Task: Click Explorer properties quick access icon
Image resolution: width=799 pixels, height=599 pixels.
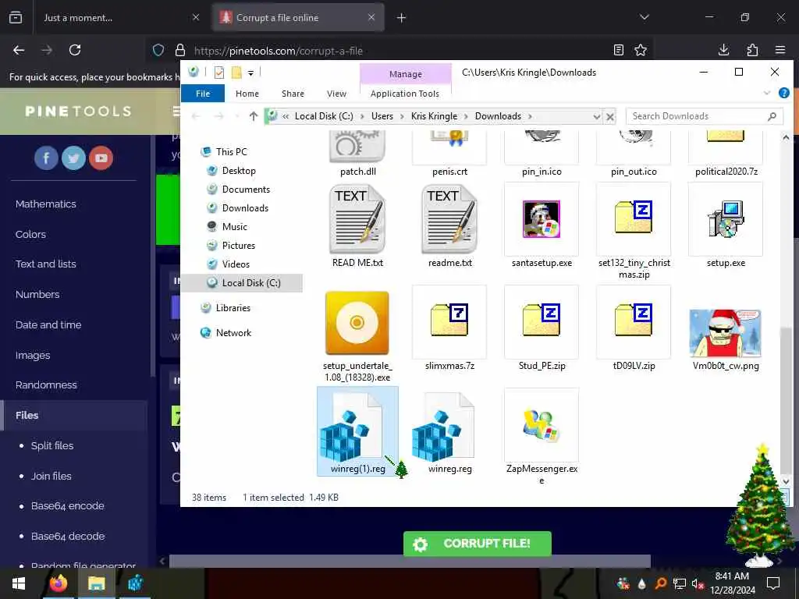Action: (x=219, y=73)
